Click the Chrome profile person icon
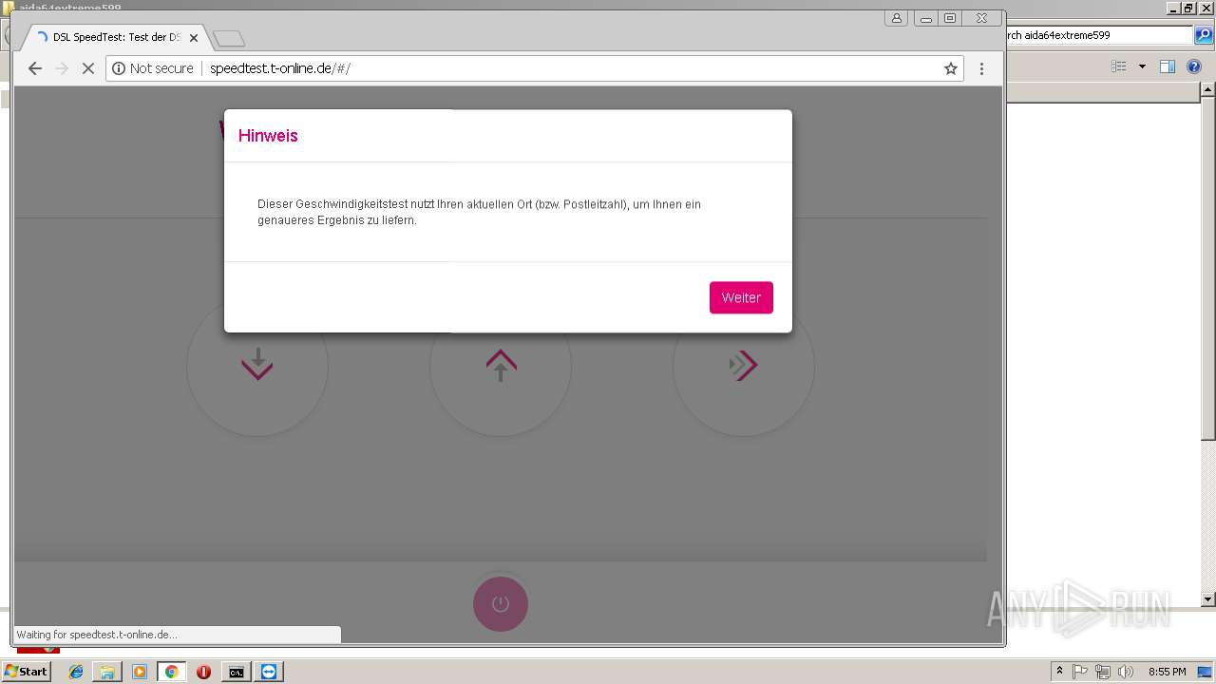The image size is (1216, 684). [896, 18]
